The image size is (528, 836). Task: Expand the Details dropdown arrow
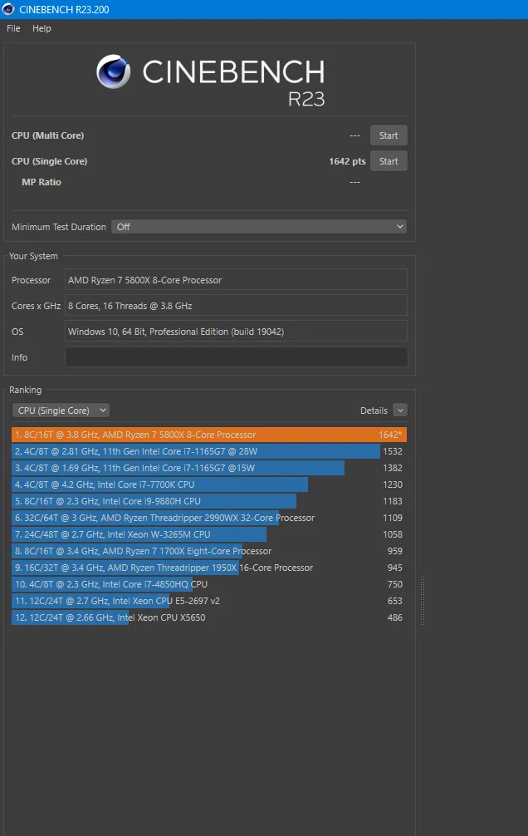point(400,410)
